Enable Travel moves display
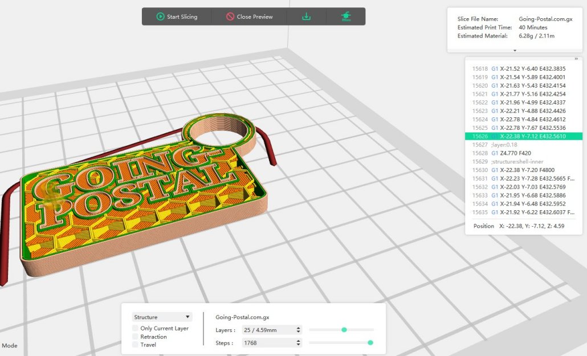This screenshot has height=356, width=587. 134,345
